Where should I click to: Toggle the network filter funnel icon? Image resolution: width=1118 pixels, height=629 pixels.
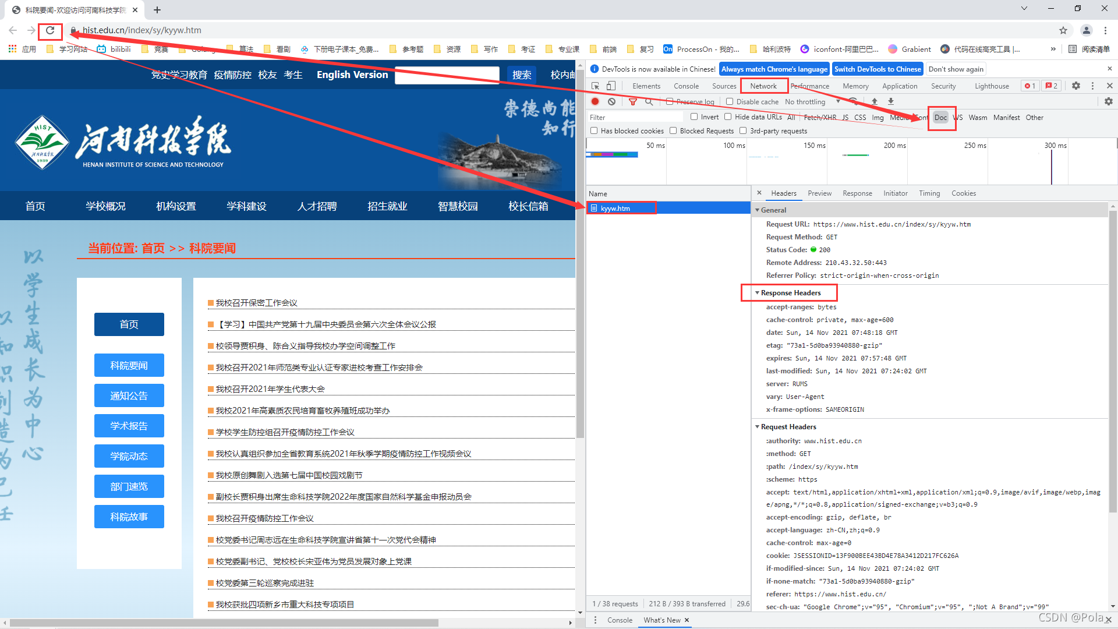point(632,101)
